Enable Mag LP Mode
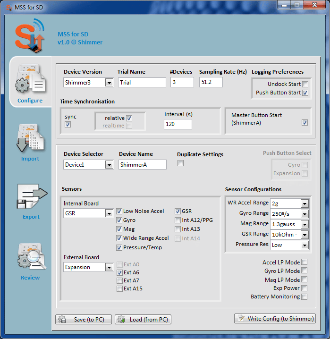The width and height of the screenshot is (330, 339). coord(305,280)
